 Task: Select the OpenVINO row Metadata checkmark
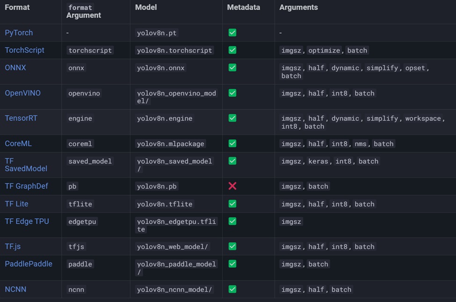point(232,93)
